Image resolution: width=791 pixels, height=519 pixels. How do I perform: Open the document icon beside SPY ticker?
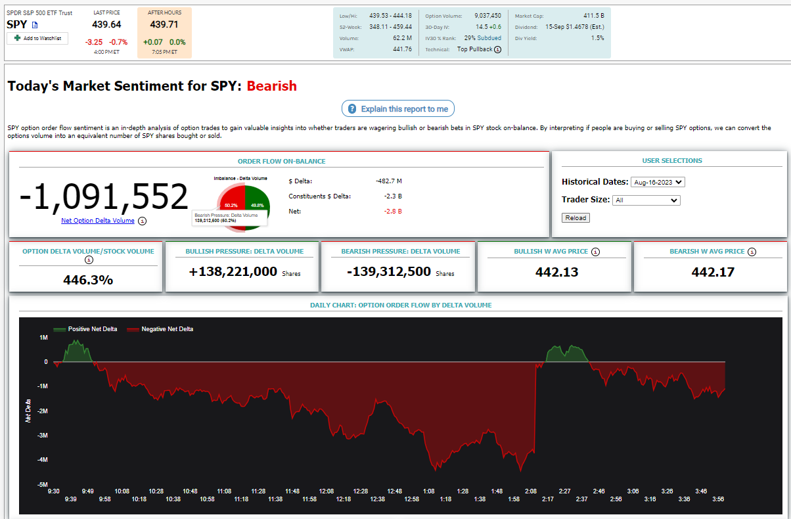point(35,25)
